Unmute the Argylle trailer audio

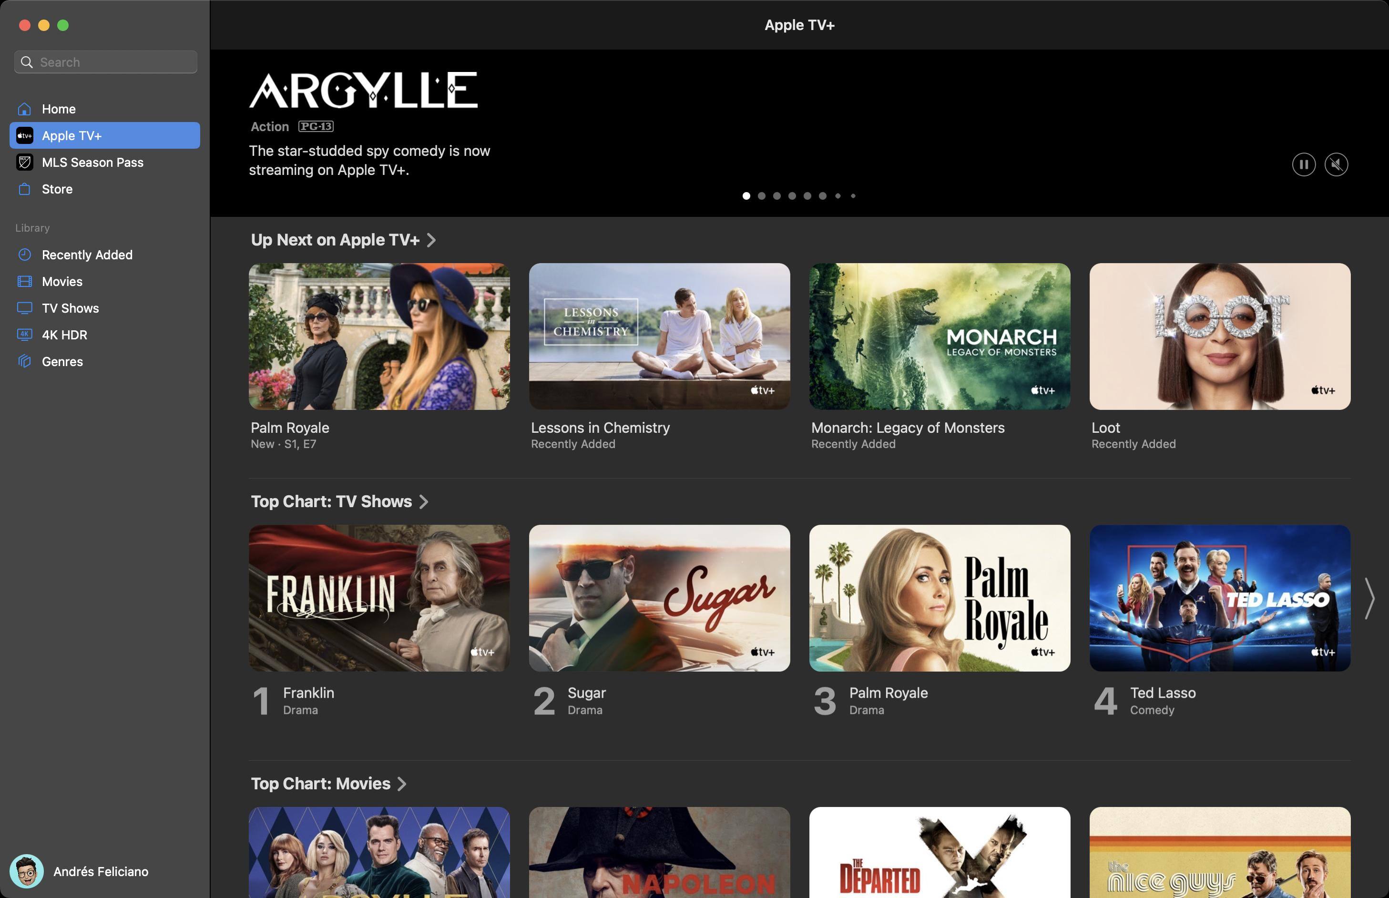[x=1336, y=164]
